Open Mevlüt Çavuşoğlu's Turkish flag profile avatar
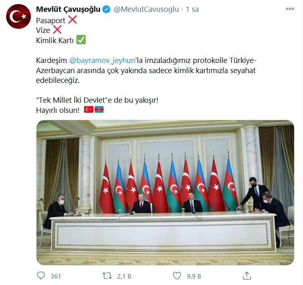This screenshot has height=285, width=303. [x=18, y=16]
